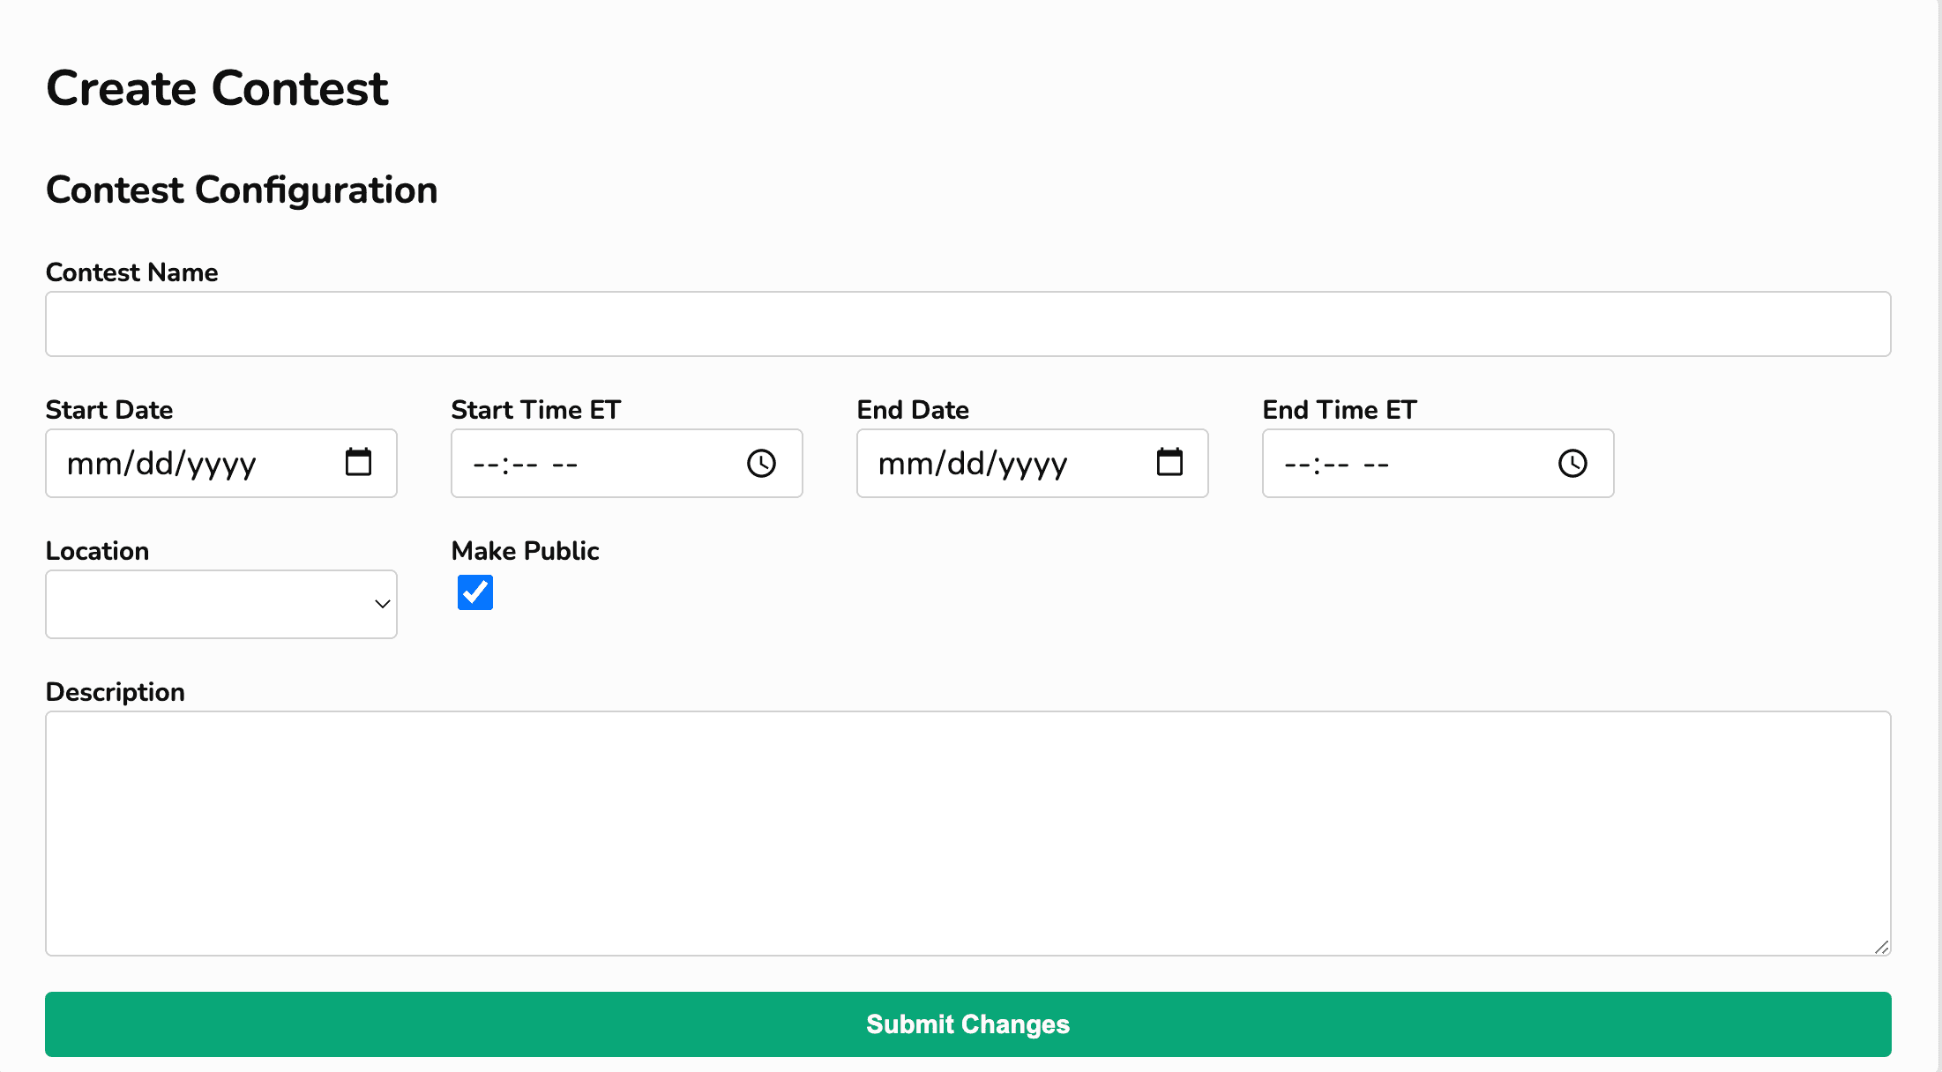The image size is (1942, 1072).
Task: Expand the Location selector chevron
Action: (x=381, y=604)
